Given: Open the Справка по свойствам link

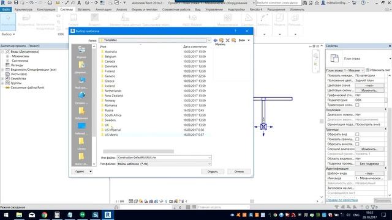Looking at the screenshot, I should pos(342,200).
